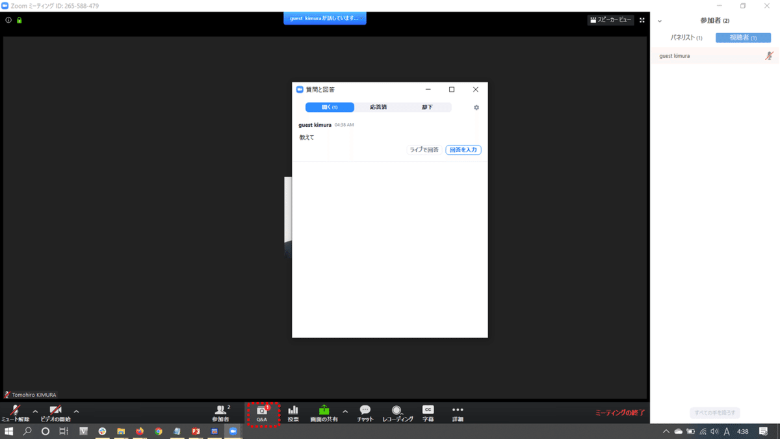The height and width of the screenshot is (439, 780).
Task: Switch to パネリスト (1) tab
Action: (686, 38)
